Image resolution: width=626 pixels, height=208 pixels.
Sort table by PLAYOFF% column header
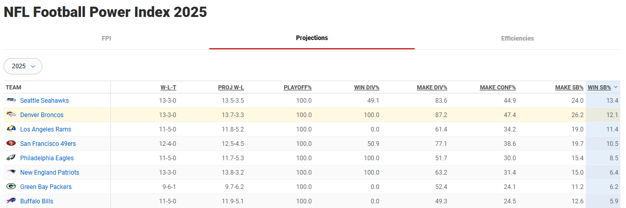pyautogui.click(x=298, y=87)
